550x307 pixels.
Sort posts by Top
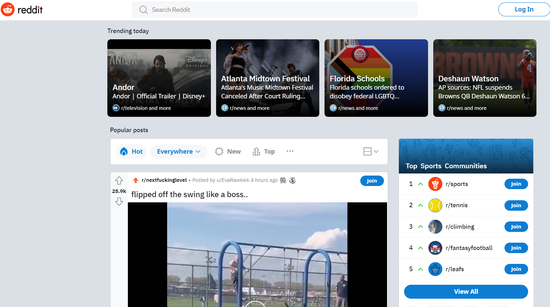[264, 152]
